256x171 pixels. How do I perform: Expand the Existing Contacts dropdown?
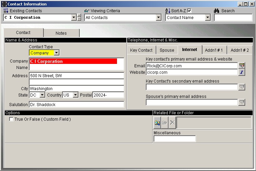click(74, 17)
